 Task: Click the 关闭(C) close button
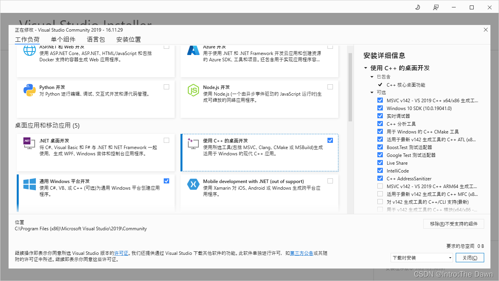(x=470, y=258)
